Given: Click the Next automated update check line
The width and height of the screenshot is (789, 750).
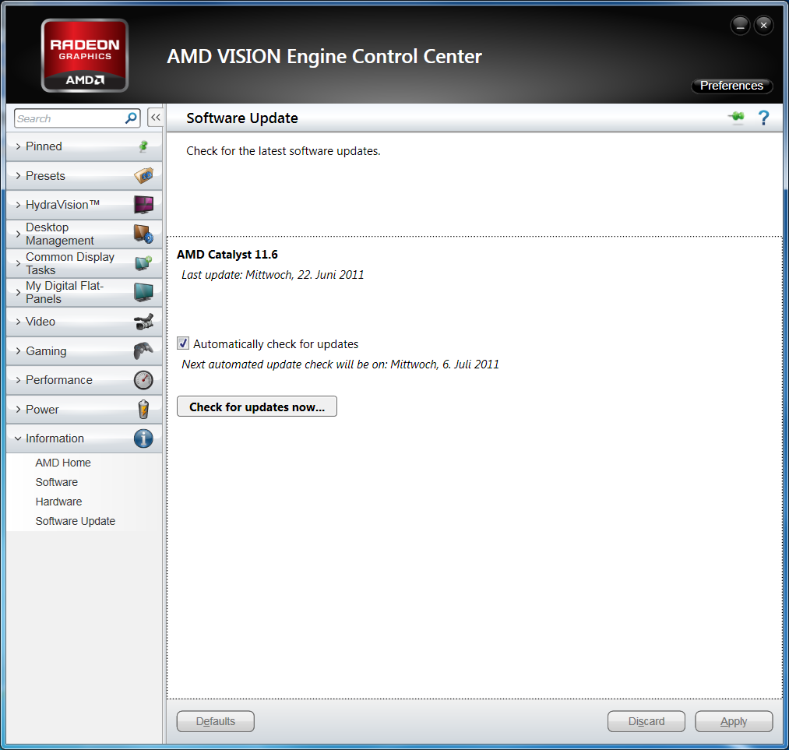Looking at the screenshot, I should pos(340,364).
